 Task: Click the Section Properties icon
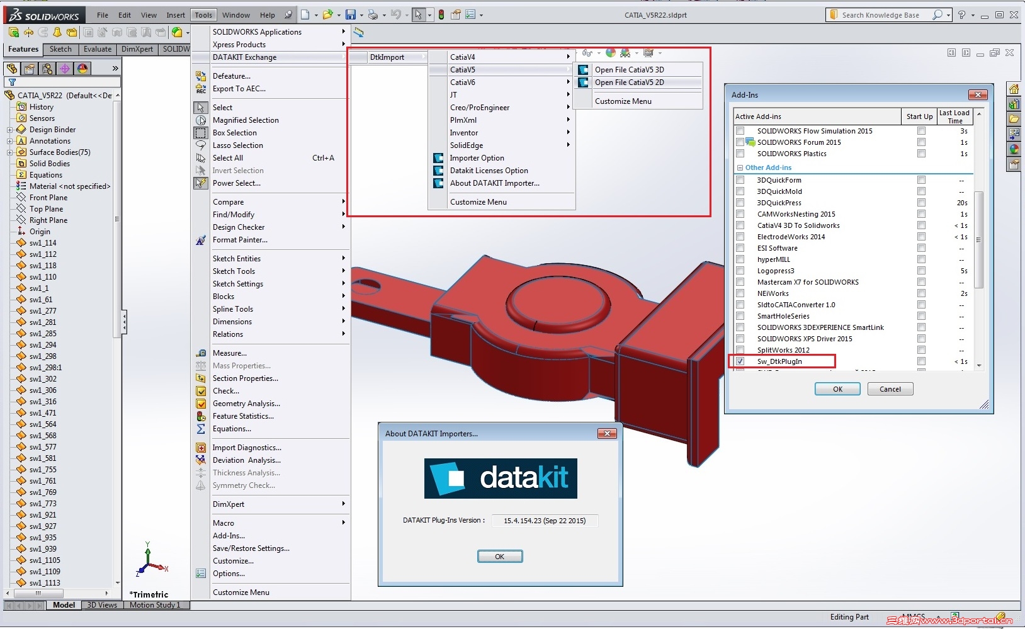pyautogui.click(x=201, y=378)
